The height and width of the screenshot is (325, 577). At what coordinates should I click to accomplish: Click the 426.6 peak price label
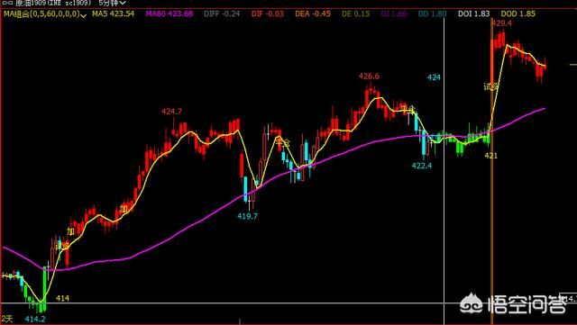pos(369,77)
